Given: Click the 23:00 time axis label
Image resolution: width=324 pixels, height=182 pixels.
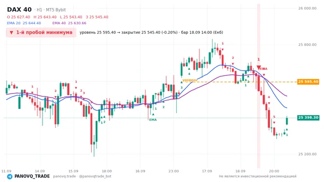Looking at the screenshot, I should 174,171.
